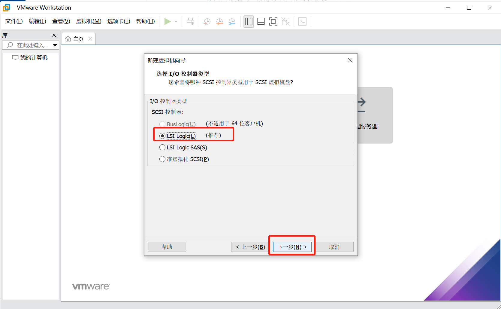The image size is (501, 309).
Task: Click the show thumbnail bar icon
Action: pos(261,21)
